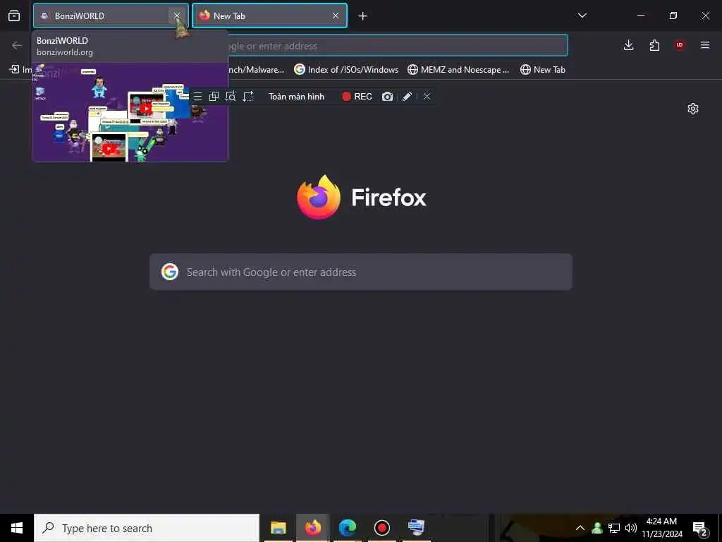Close the New Tab browser tab

[336, 16]
